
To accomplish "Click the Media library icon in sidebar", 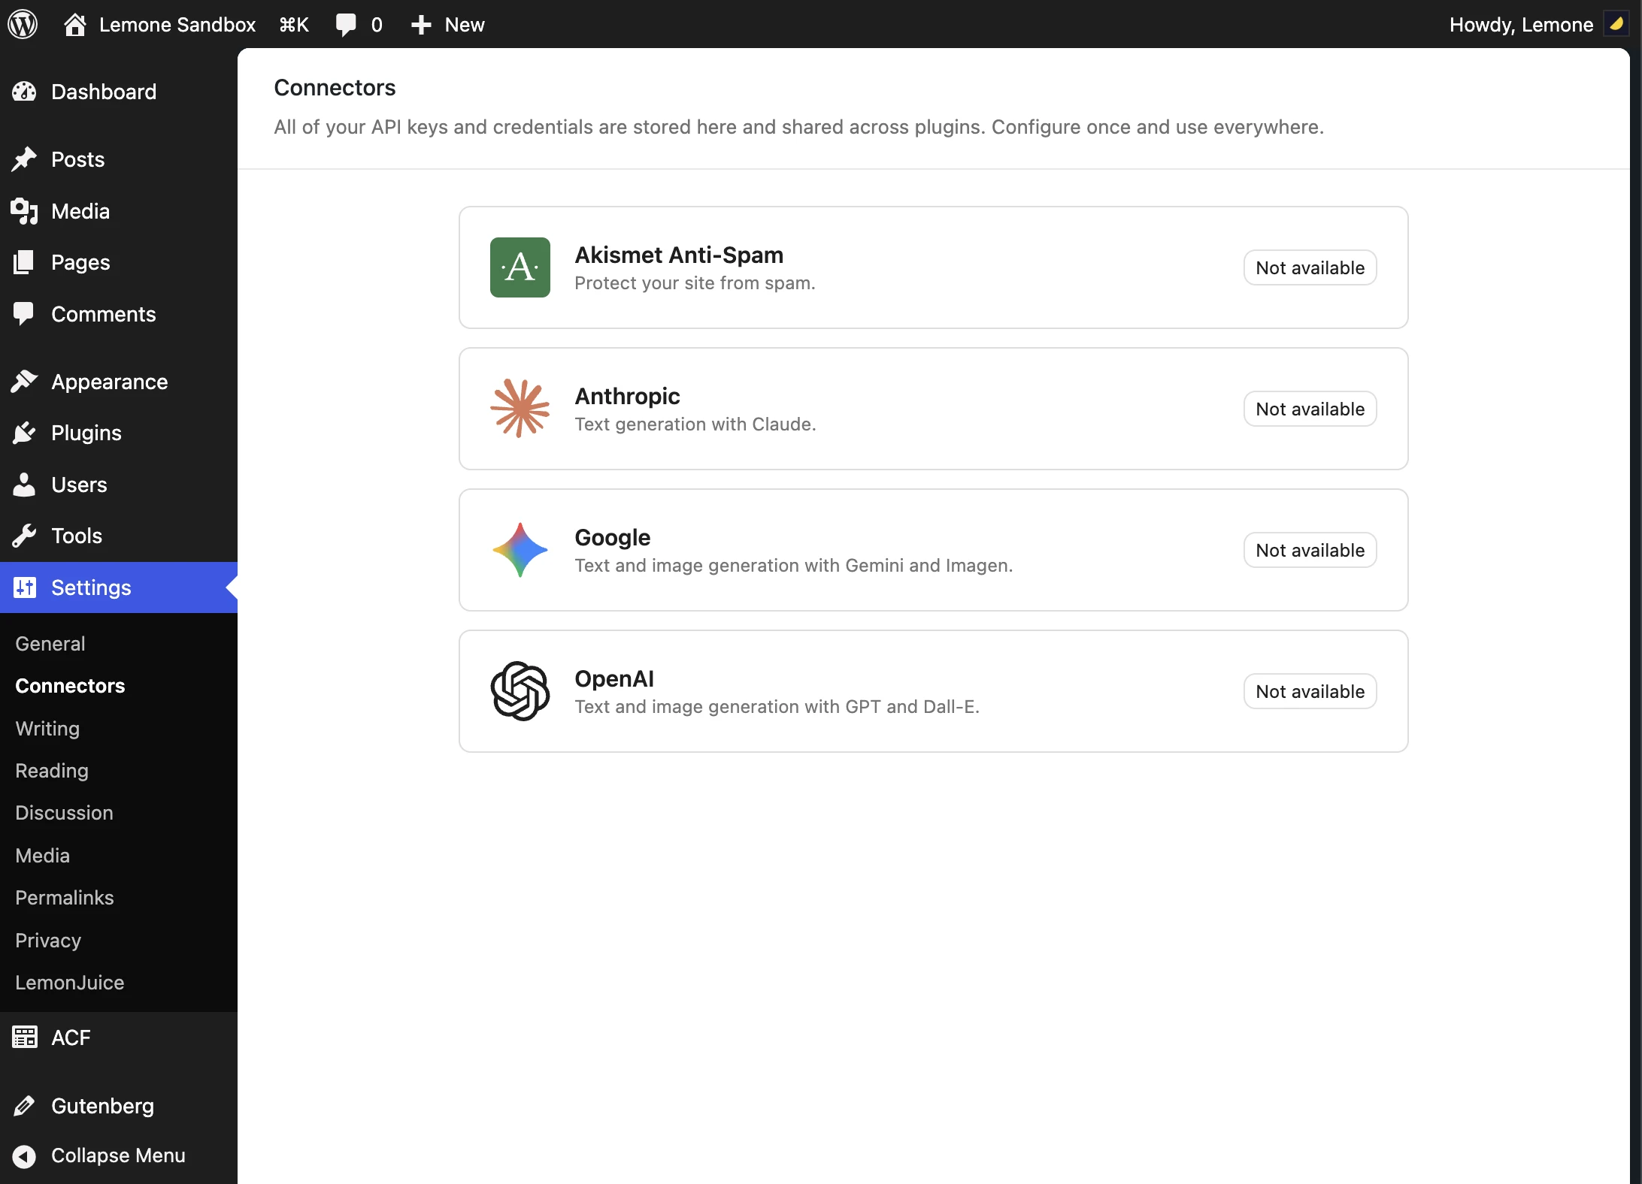I will click(x=24, y=211).
